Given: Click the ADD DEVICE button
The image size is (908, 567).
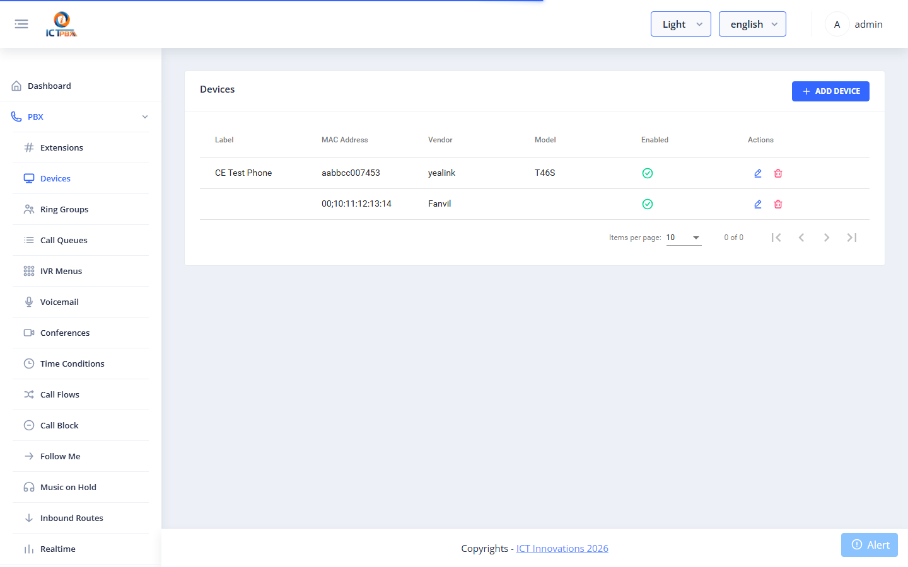Looking at the screenshot, I should click(830, 91).
